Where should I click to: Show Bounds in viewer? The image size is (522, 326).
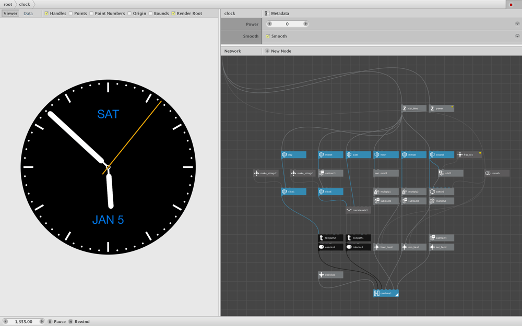pyautogui.click(x=150, y=14)
